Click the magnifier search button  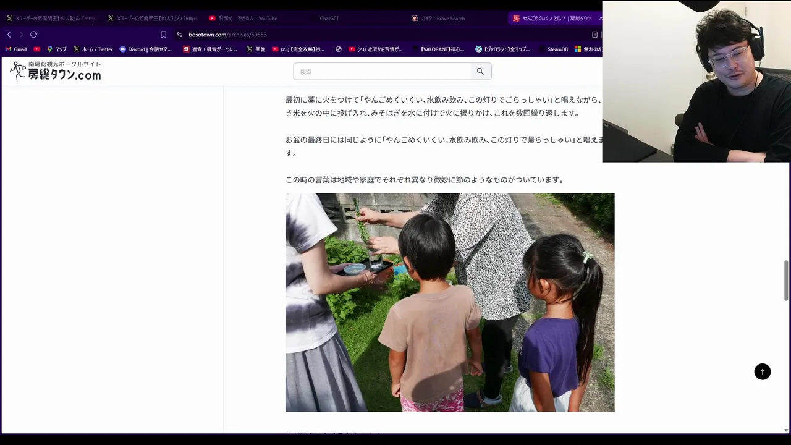[x=480, y=72]
